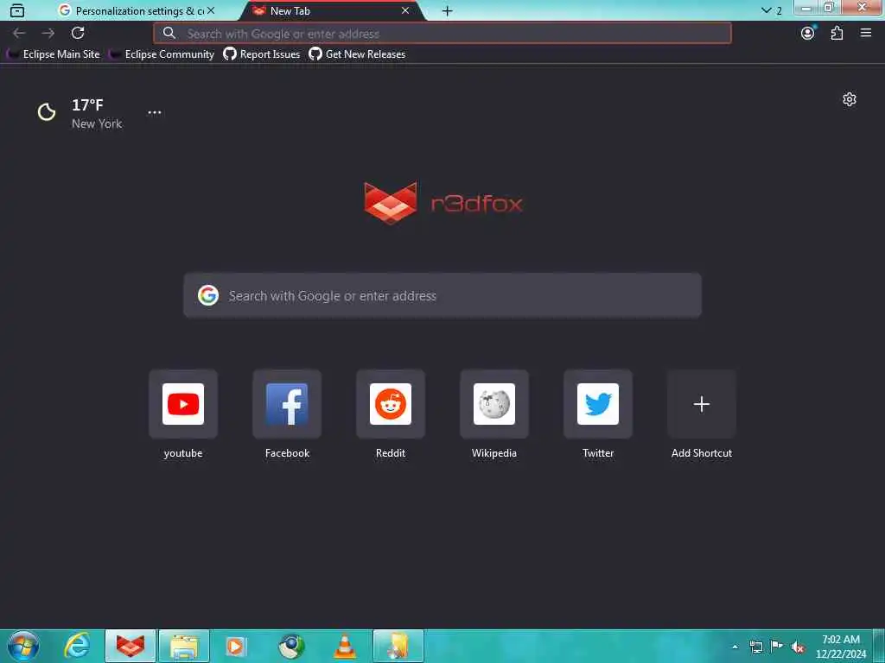The width and height of the screenshot is (885, 663).
Task: Open Eclipse Main Site bookmark
Action: pos(54,54)
